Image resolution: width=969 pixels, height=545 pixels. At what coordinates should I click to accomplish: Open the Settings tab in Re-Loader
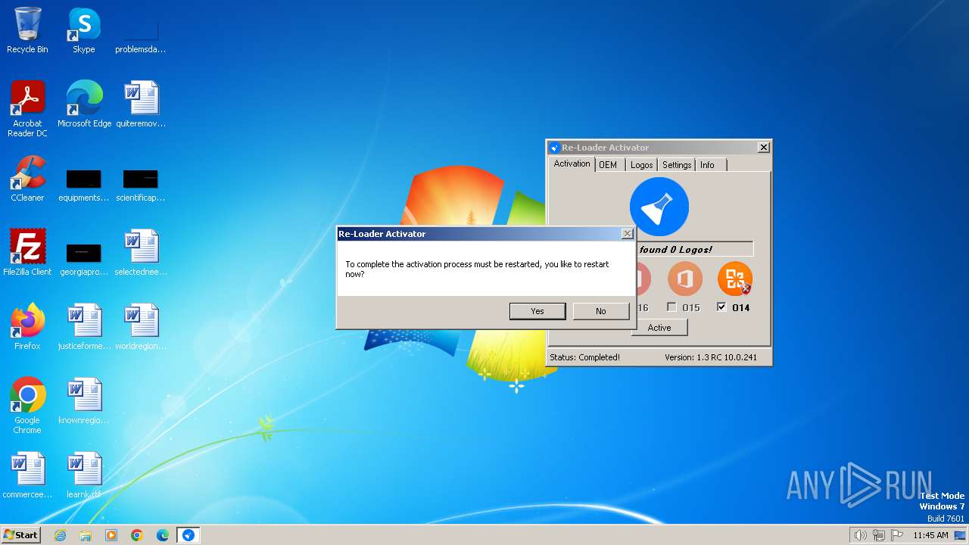pyautogui.click(x=677, y=165)
